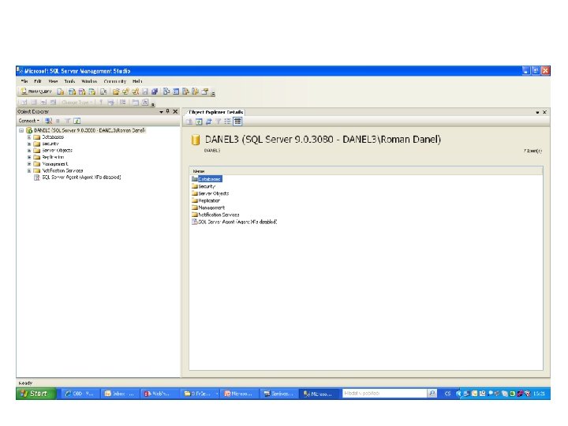Open the Help menu

(x=137, y=81)
